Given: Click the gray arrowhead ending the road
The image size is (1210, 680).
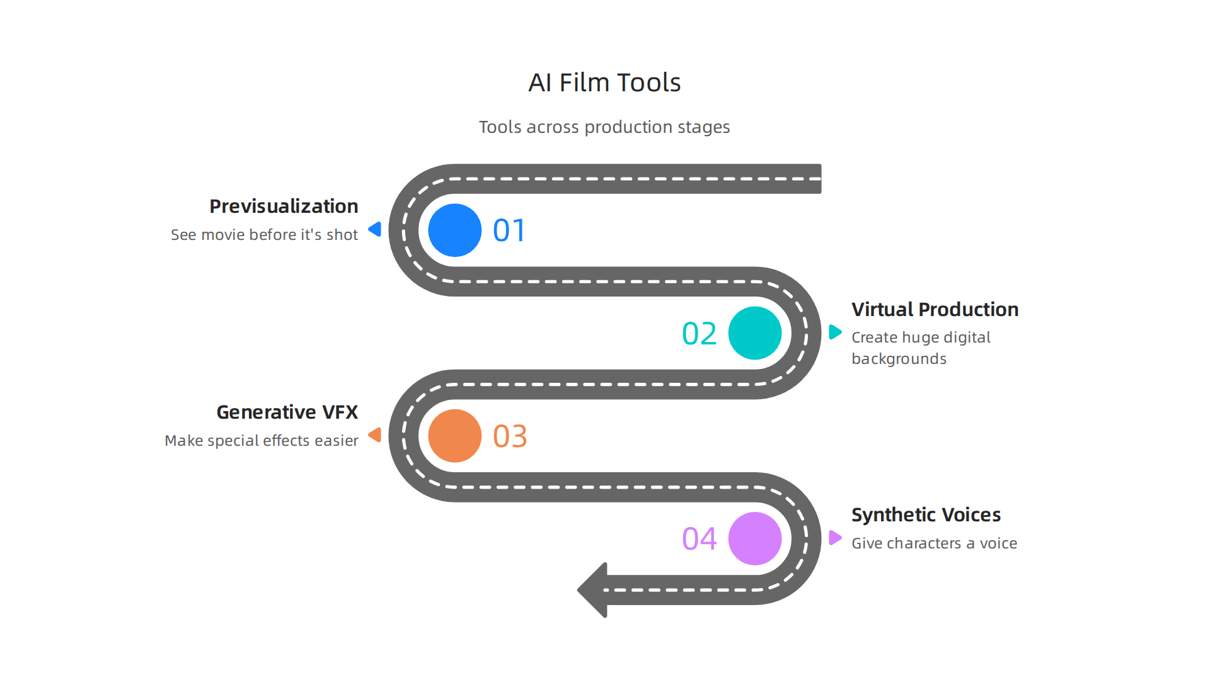Looking at the screenshot, I should (x=592, y=590).
